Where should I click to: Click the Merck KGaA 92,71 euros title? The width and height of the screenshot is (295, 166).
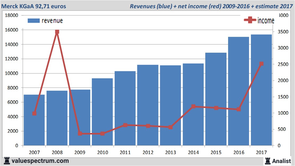coord(34,6)
